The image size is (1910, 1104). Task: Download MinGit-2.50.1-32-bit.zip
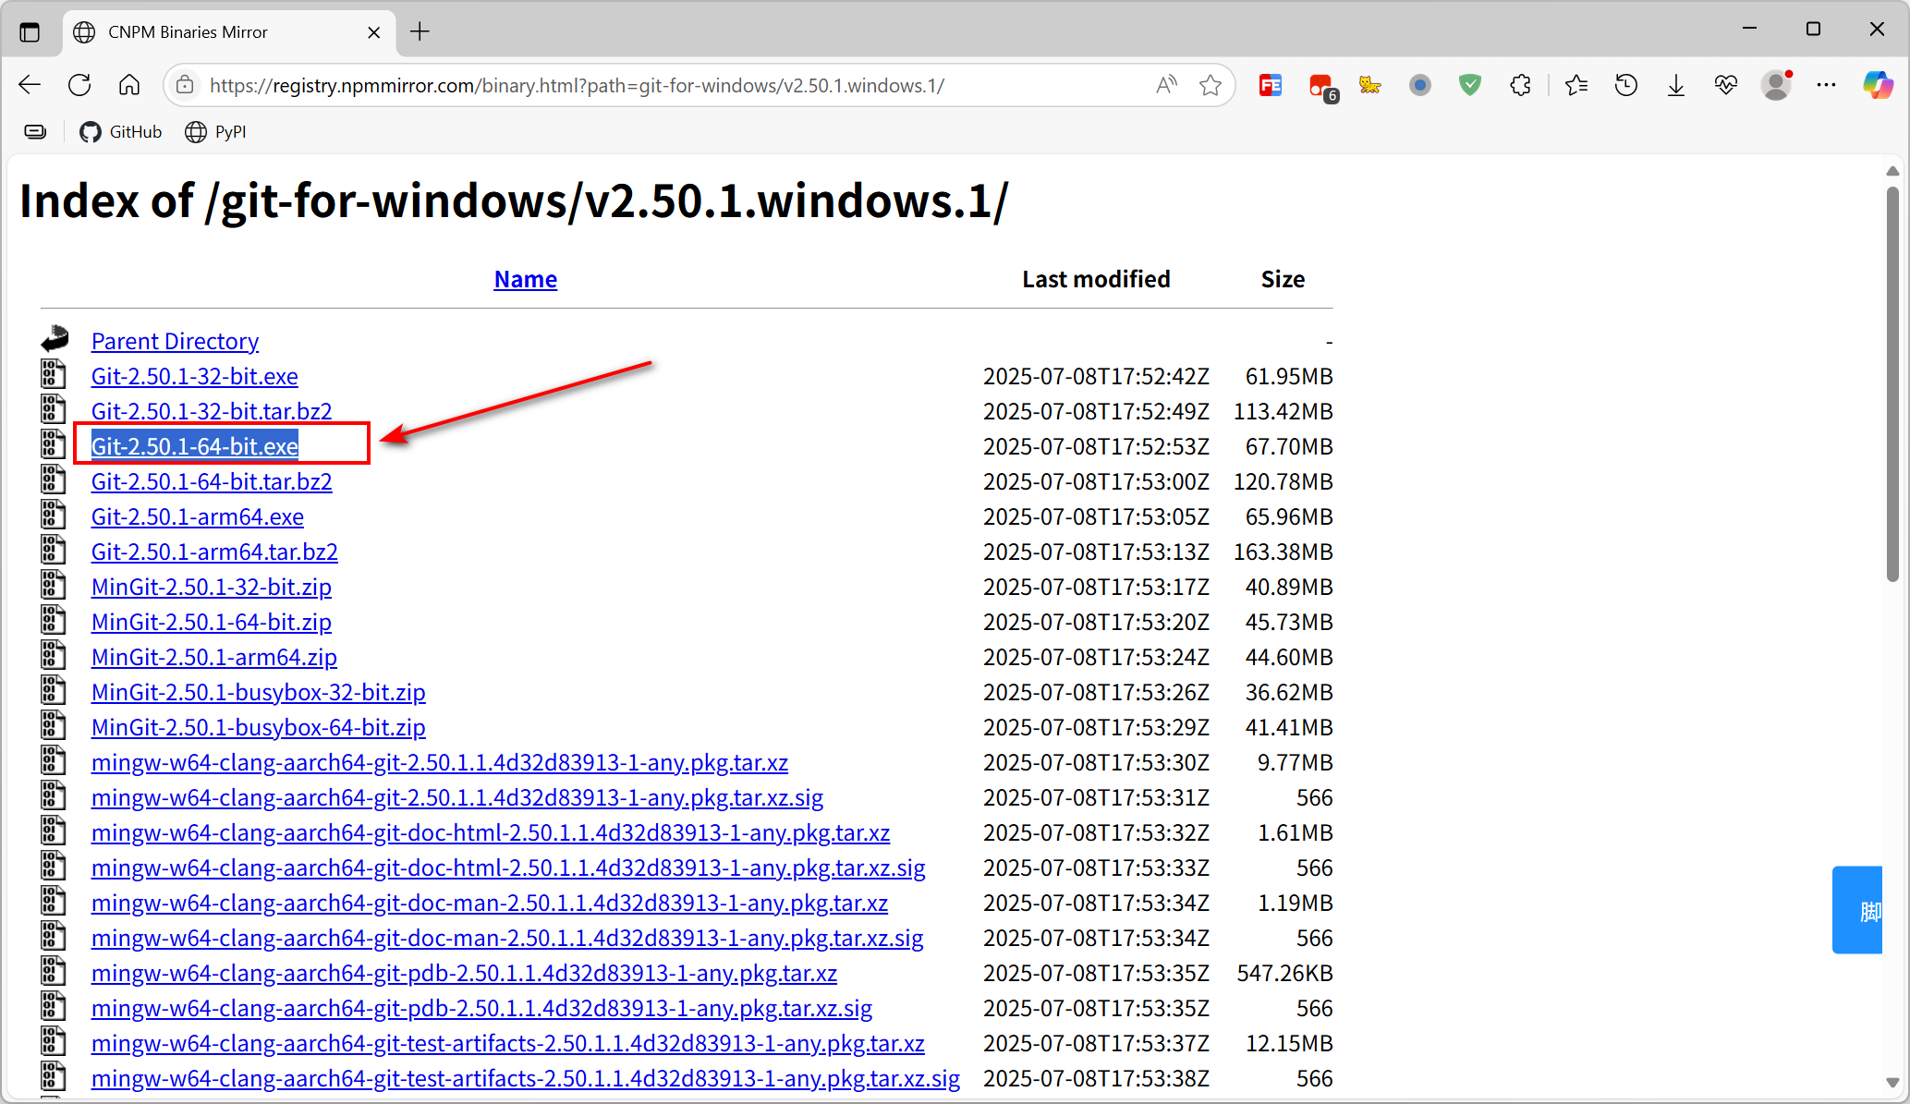[211, 587]
